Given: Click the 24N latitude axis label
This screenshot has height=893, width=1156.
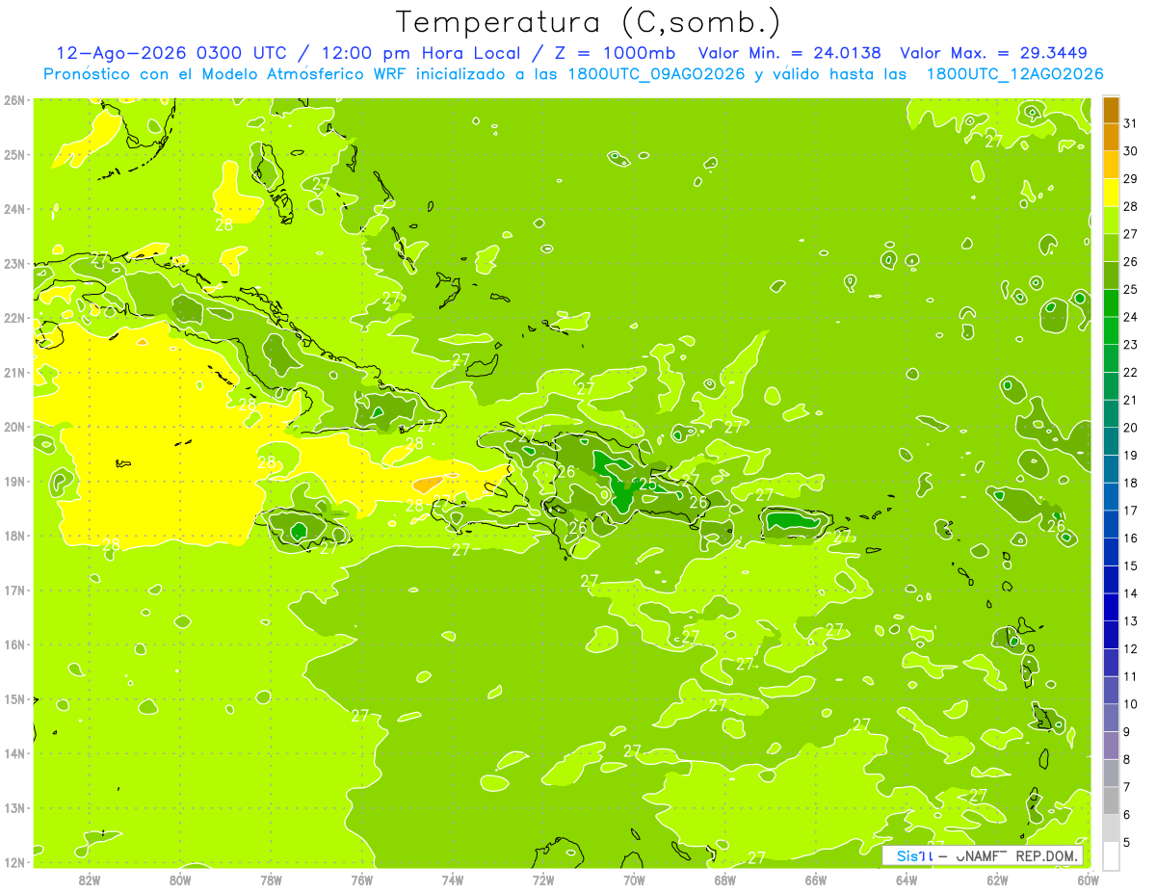Looking at the screenshot, I should coord(14,209).
